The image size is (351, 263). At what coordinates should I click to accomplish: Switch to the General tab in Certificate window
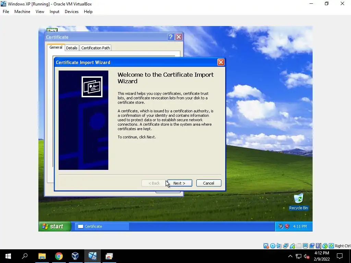pos(56,47)
